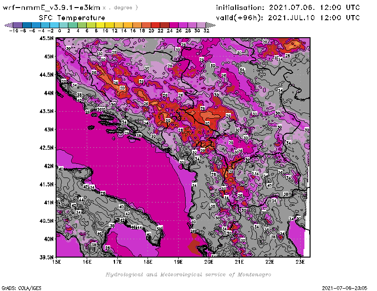Click the '39.5N' latitude label
The image size is (377, 291).
coord(47,257)
